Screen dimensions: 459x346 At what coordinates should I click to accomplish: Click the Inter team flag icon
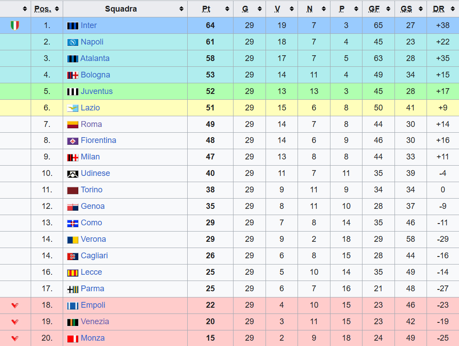72,26
